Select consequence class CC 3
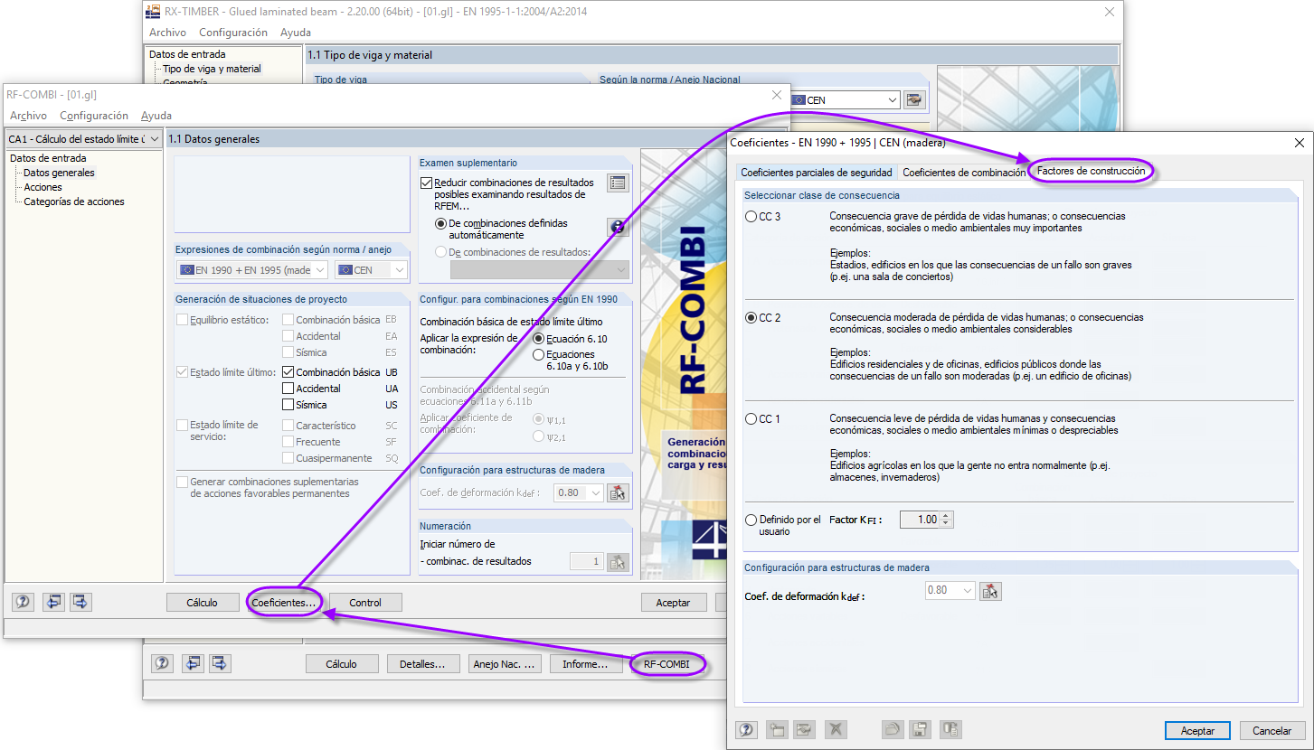The width and height of the screenshot is (1314, 750). [752, 217]
